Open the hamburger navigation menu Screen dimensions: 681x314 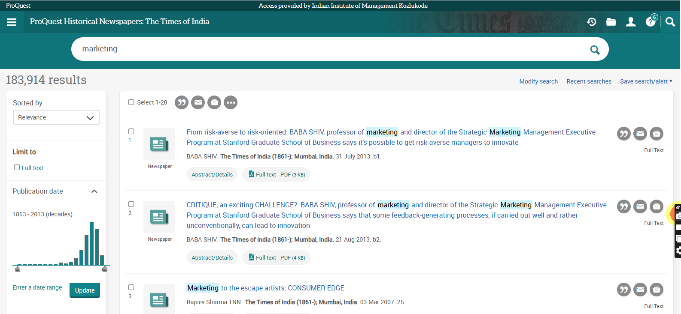(x=12, y=22)
